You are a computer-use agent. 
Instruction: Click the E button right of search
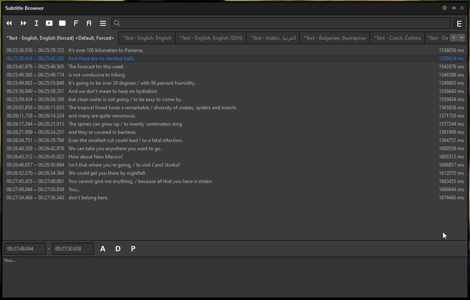[x=459, y=24]
